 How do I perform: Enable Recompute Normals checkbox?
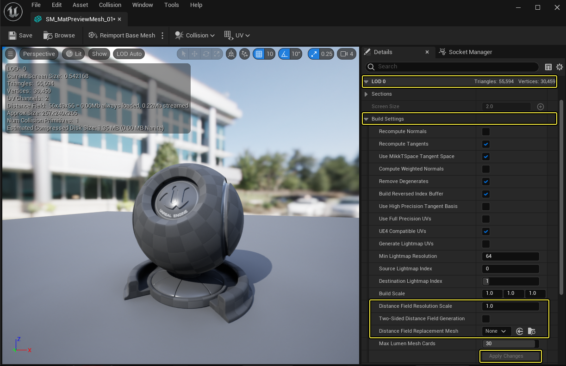[486, 132]
